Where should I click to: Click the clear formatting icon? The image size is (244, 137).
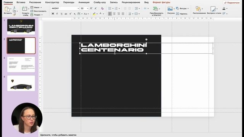pyautogui.click(x=102, y=8)
